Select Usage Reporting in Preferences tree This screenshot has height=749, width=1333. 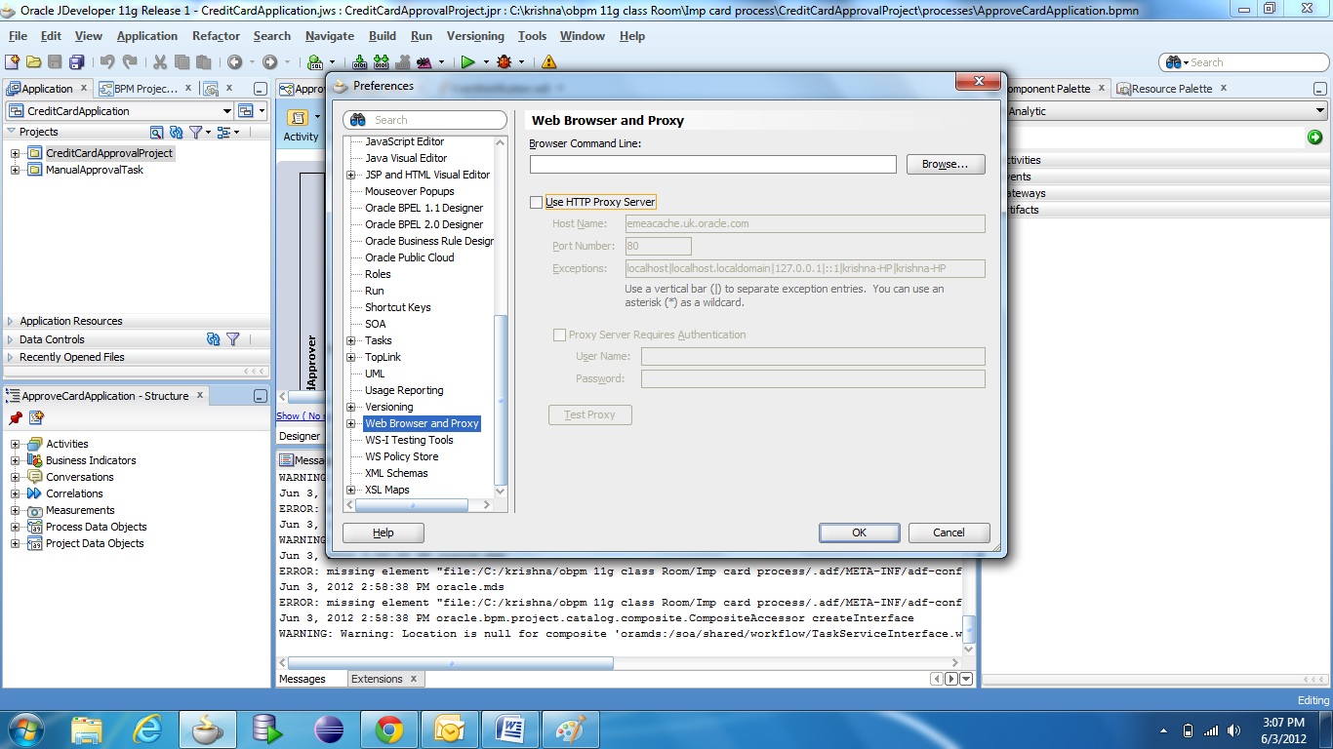click(404, 390)
